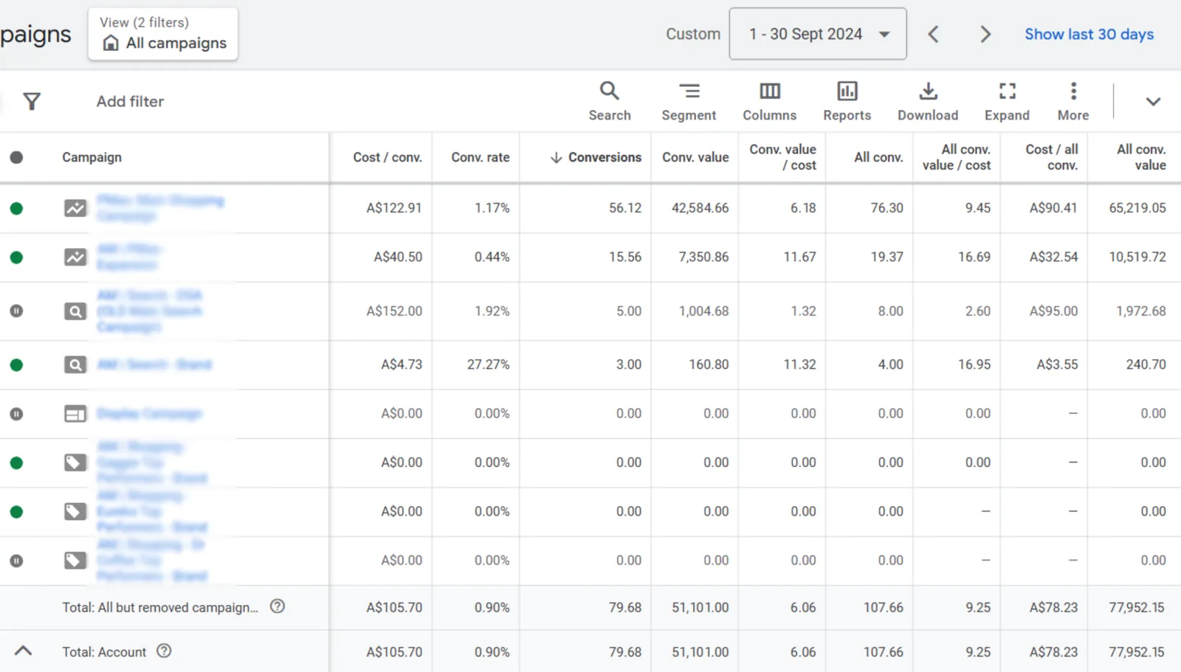
Task: Open the Segment options
Action: 689,101
